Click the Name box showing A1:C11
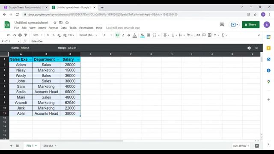This screenshot has width=274, height=154. click(10, 41)
